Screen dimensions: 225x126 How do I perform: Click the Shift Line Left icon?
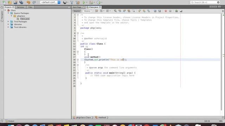point(155,11)
